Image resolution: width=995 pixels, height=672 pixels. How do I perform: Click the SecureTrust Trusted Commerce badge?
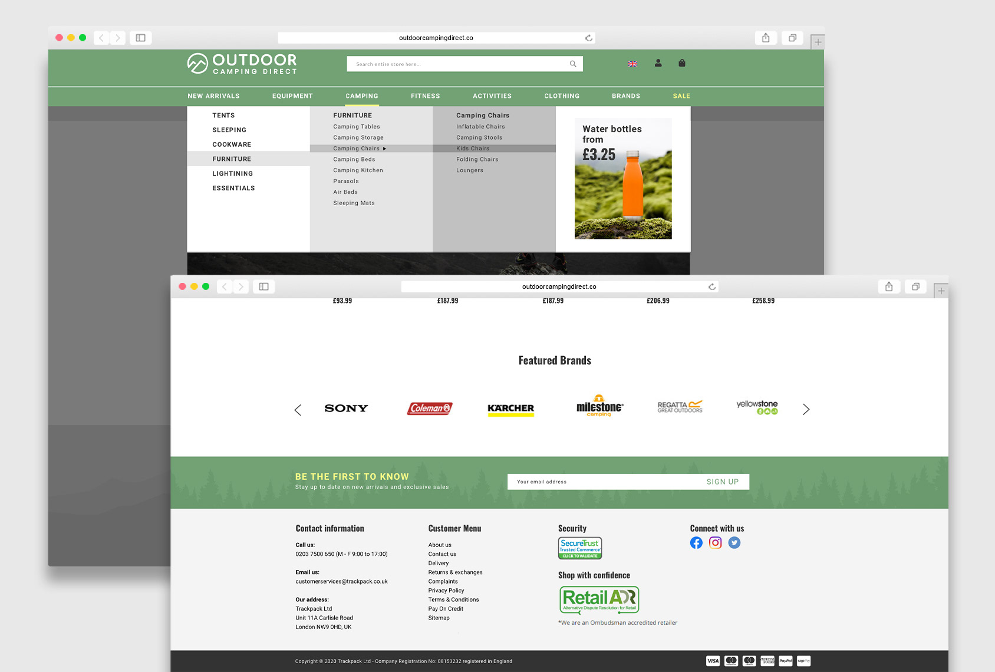pyautogui.click(x=580, y=548)
